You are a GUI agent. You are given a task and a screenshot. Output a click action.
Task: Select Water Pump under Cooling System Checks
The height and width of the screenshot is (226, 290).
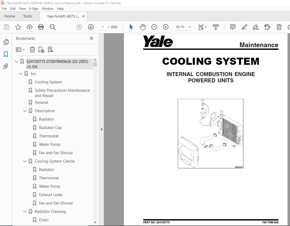click(x=50, y=186)
